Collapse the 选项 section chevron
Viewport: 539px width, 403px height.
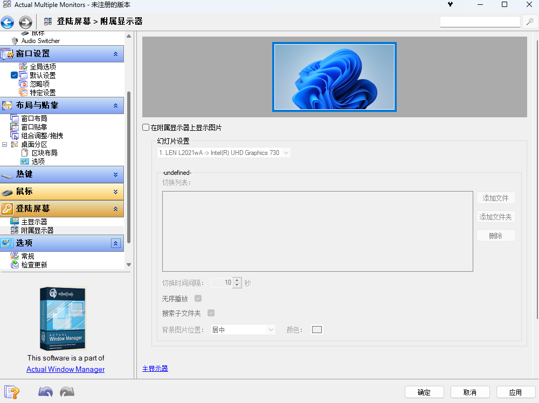115,243
